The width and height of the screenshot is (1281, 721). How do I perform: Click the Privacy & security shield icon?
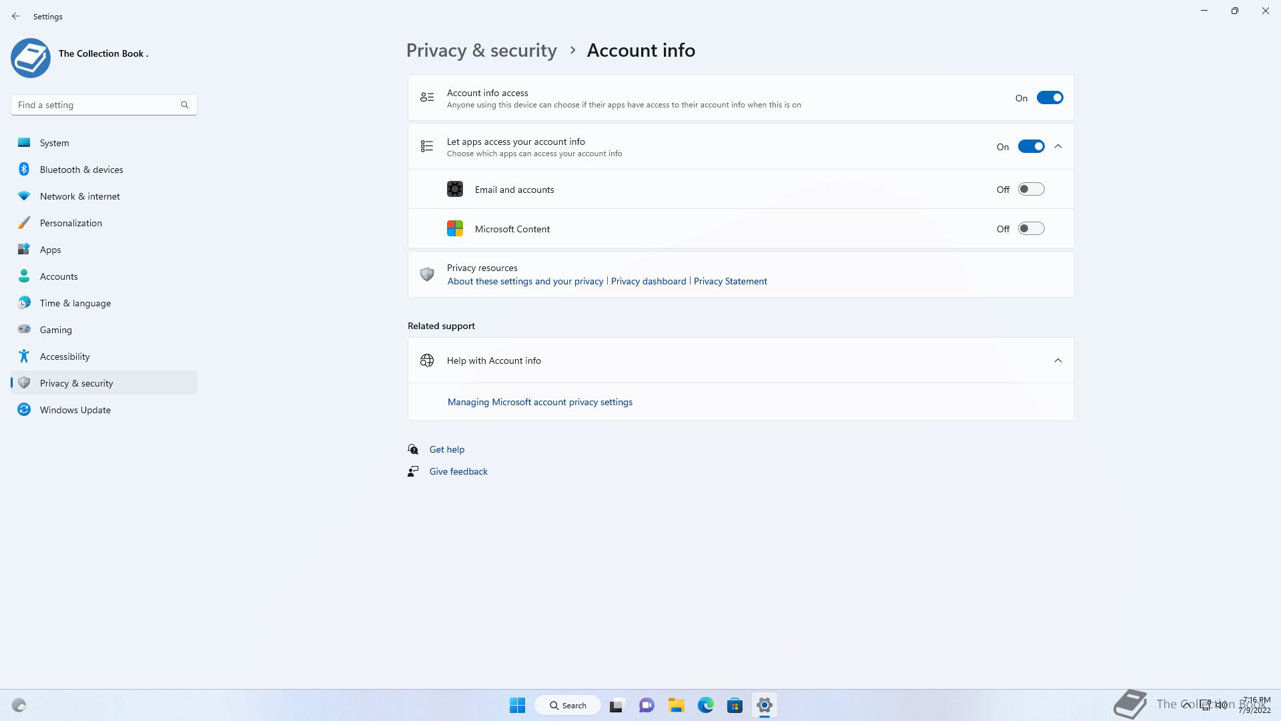pyautogui.click(x=24, y=383)
